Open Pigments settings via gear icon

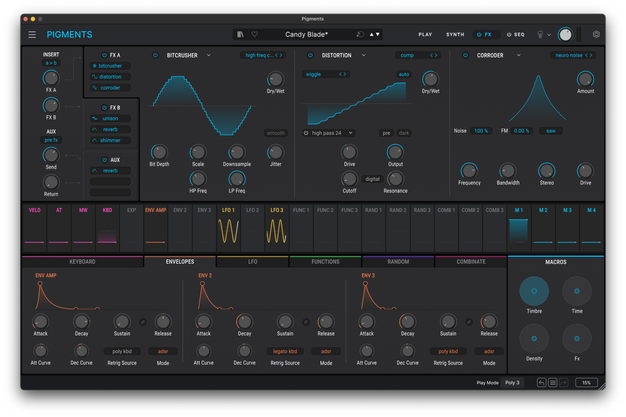[x=596, y=34]
